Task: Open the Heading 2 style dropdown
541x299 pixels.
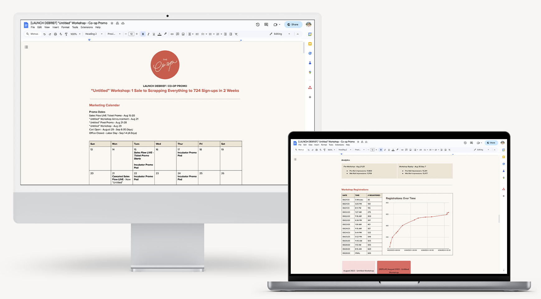Action: click(93, 34)
